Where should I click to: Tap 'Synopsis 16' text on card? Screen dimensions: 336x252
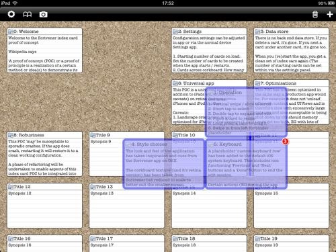click(x=19, y=245)
